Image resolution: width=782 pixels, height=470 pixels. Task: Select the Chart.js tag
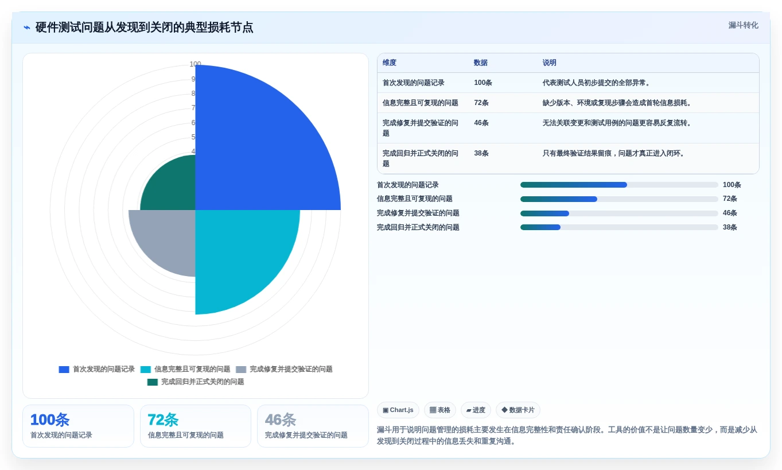click(x=398, y=410)
